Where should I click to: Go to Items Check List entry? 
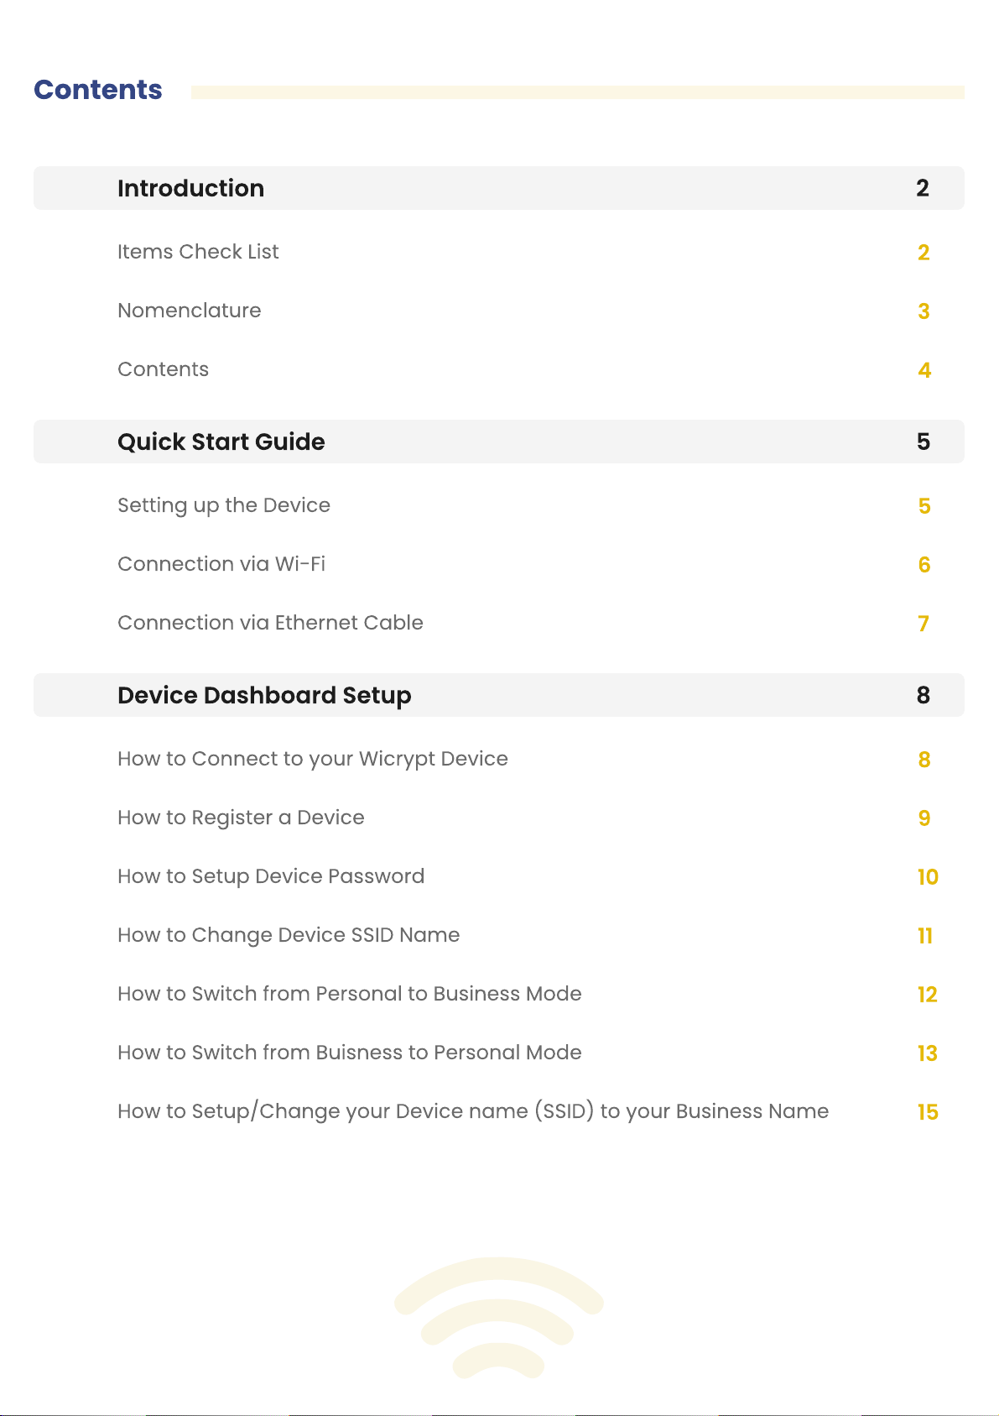pyautogui.click(x=198, y=252)
